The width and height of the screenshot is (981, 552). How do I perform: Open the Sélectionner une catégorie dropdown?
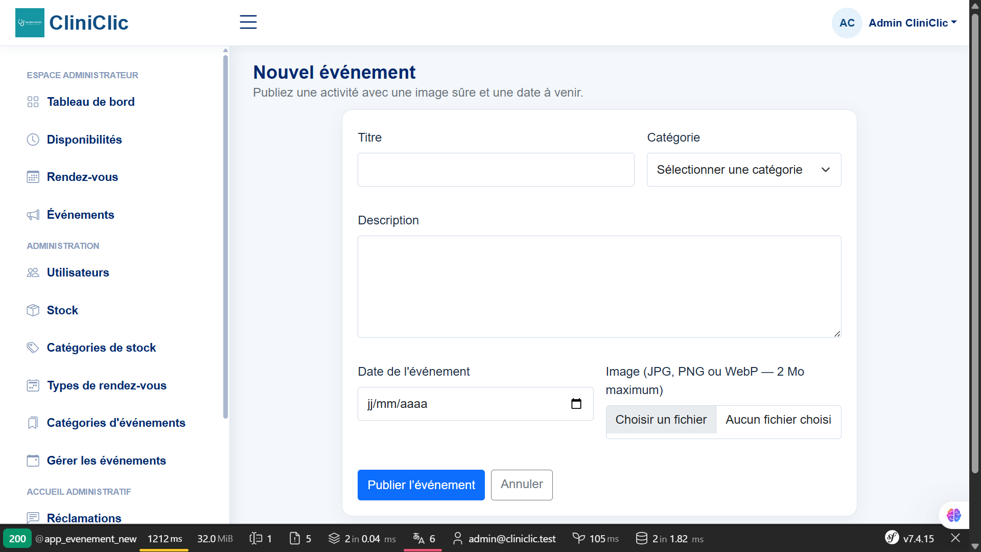(744, 170)
